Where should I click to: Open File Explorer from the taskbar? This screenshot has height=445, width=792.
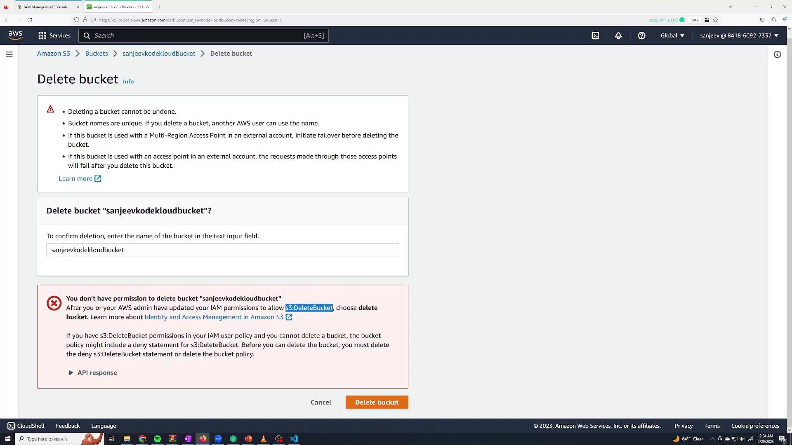pos(127,439)
